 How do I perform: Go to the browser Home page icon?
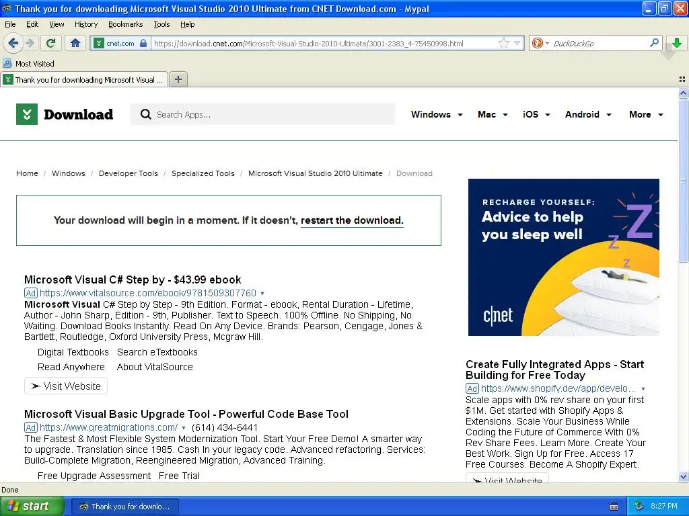click(x=75, y=43)
